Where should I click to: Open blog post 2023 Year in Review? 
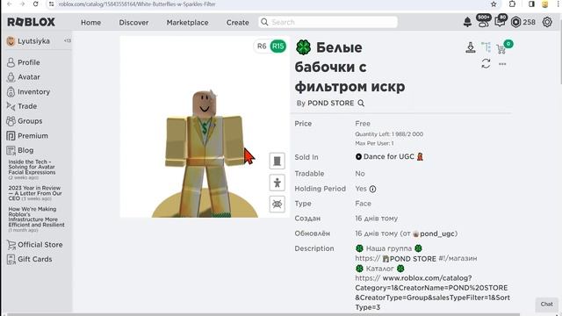point(35,193)
